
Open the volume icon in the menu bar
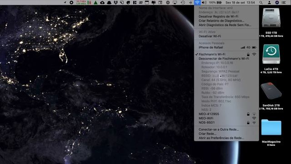(x=204, y=2)
